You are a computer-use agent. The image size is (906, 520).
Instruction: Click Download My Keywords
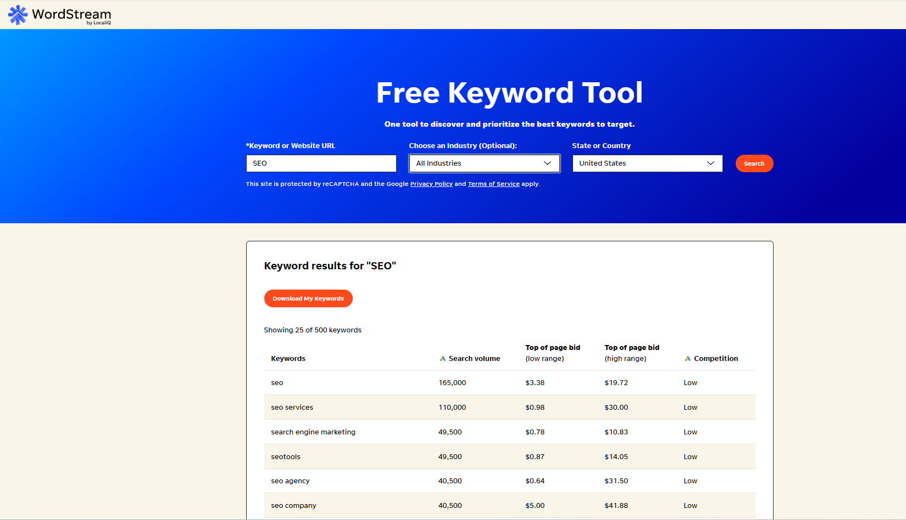[308, 298]
